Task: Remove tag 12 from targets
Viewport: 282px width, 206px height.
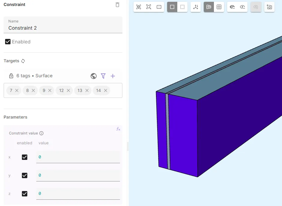Action: [68, 90]
